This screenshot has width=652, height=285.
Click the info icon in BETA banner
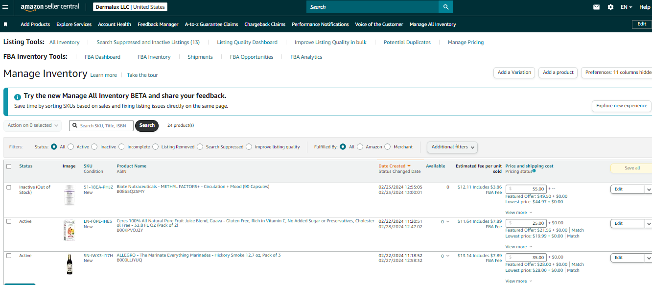[x=18, y=96]
